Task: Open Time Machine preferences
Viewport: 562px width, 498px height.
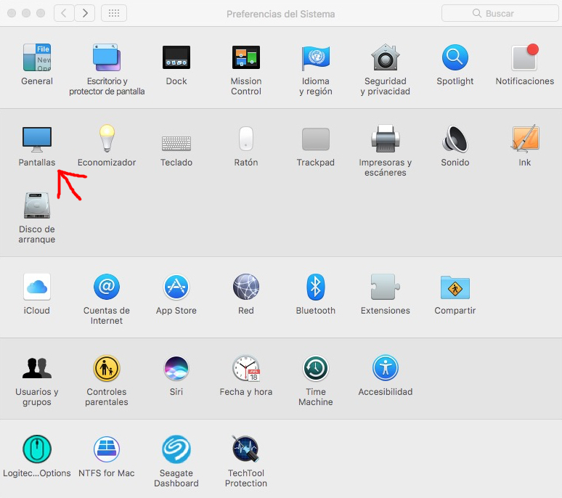Action: 315,368
